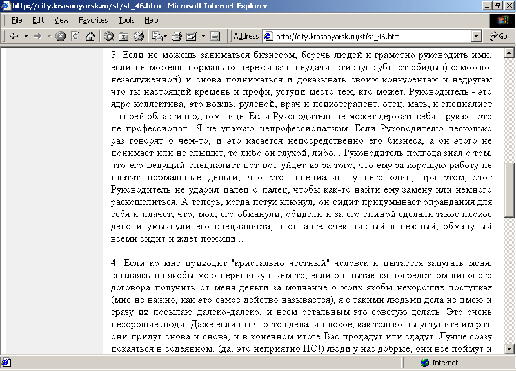Screen dimensions: 516x371
Task: Go forward with the Forward arrow
Action: point(37,36)
